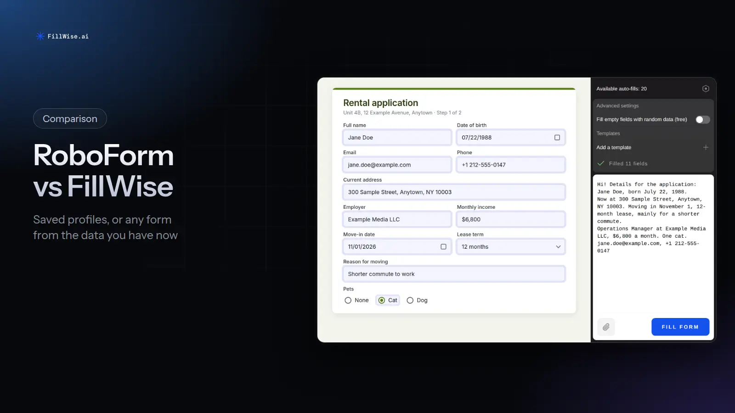Click the Reason for moving field

click(x=454, y=274)
